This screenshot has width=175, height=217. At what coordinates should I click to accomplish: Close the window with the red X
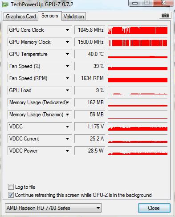point(163,3)
